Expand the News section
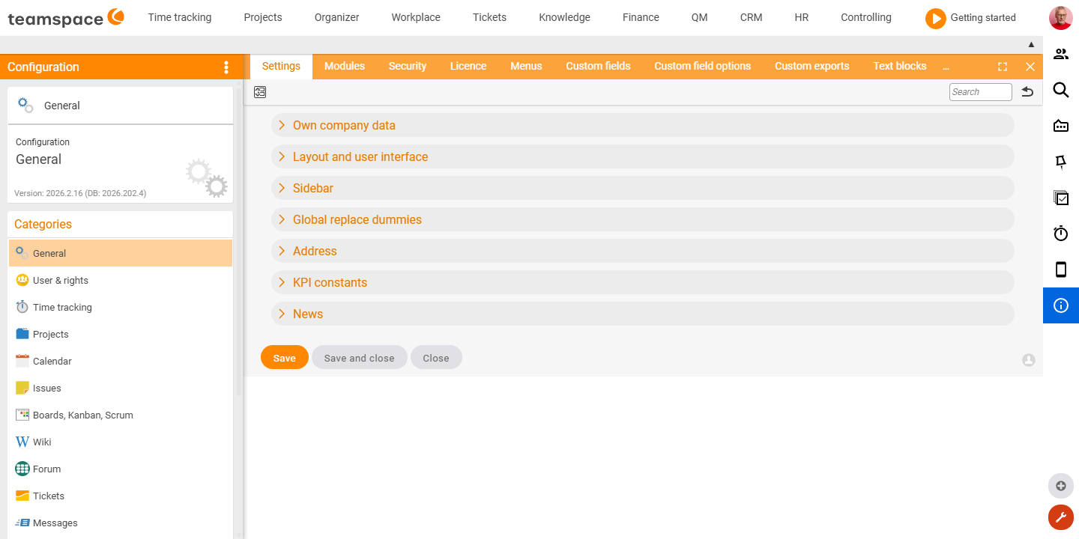This screenshot has width=1079, height=539. point(643,314)
